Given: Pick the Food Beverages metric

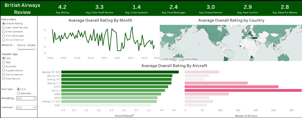Looking at the screenshot, I should pos(4,36).
